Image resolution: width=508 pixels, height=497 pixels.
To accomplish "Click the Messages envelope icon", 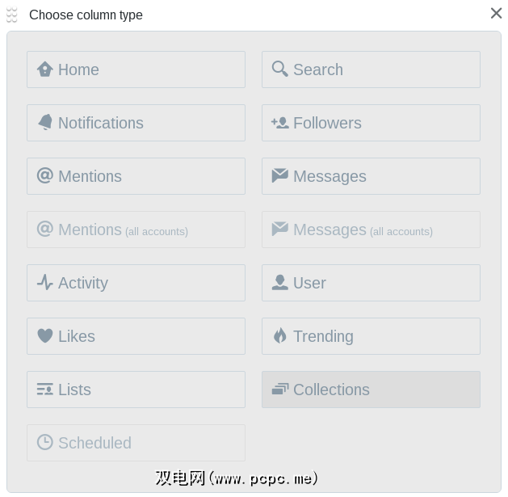I will point(280,175).
